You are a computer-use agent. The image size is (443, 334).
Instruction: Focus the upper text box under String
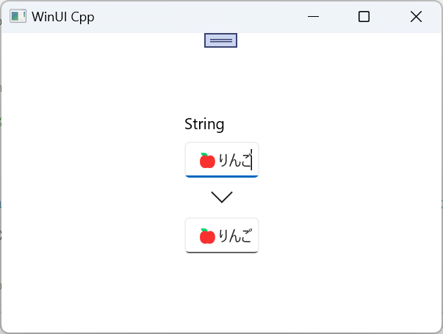pos(221,159)
